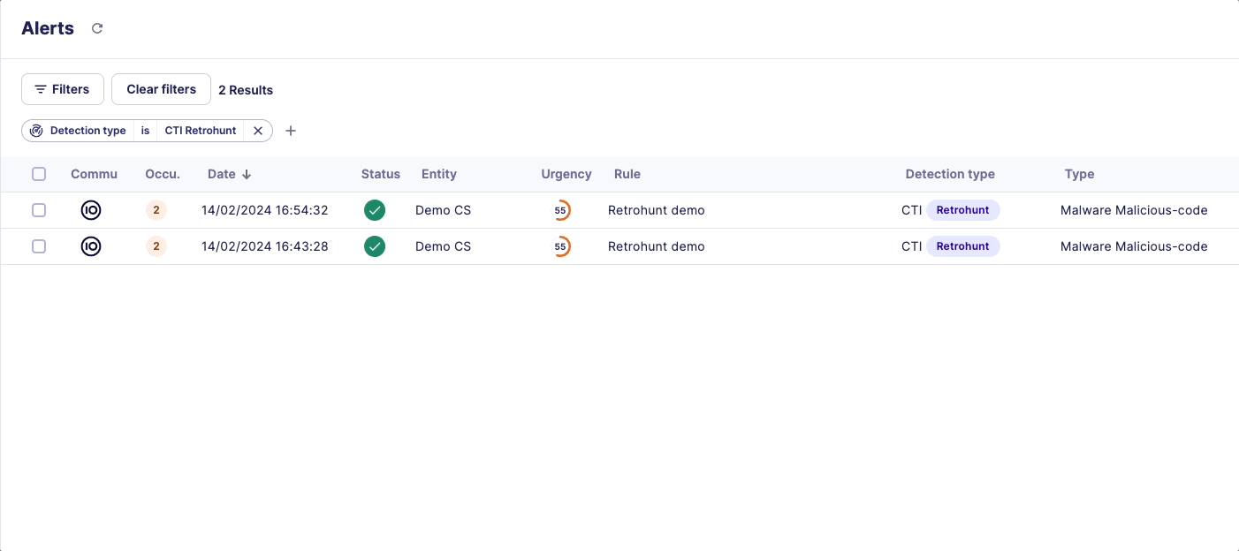This screenshot has height=551, width=1239.
Task: Remove the Detection type filter with X
Action: click(x=258, y=131)
